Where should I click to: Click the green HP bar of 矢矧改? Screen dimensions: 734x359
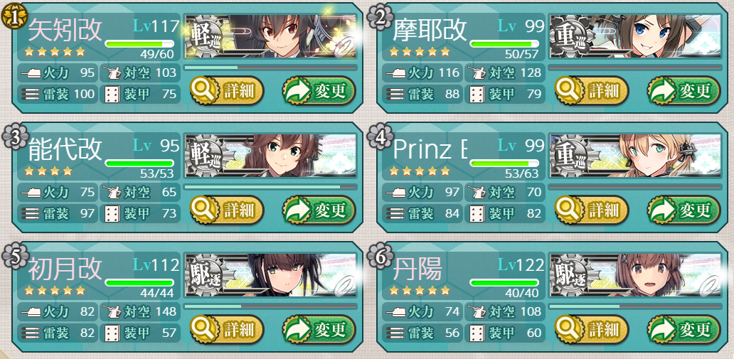(139, 43)
